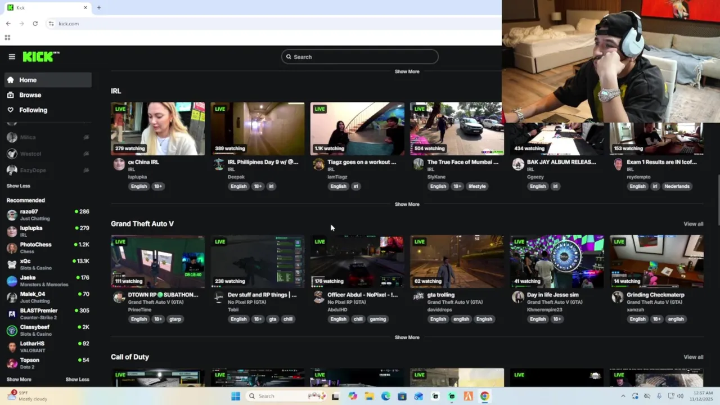Open the hamburger menu next to Kick logo
This screenshot has height=405, width=720.
pyautogui.click(x=12, y=57)
